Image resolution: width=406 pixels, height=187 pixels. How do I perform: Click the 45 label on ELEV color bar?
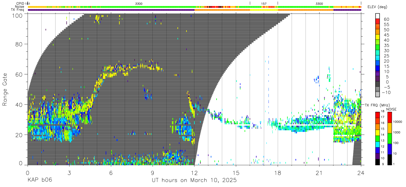point(386,35)
